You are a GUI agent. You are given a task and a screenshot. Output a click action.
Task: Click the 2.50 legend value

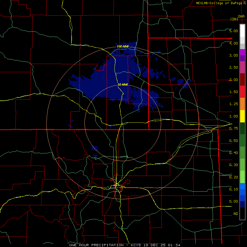pyautogui.click(x=234, y=68)
